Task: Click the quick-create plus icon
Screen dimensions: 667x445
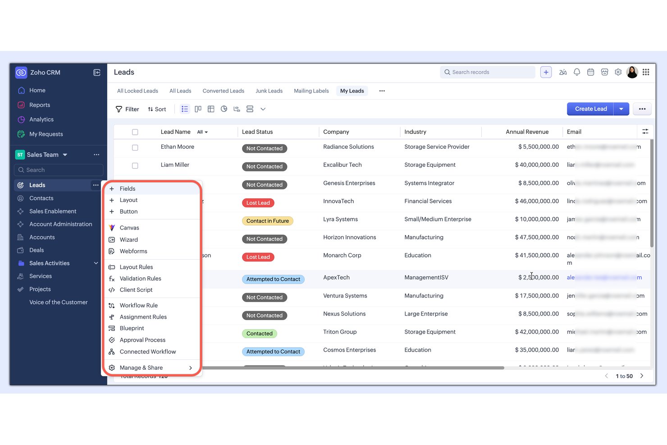Action: (x=546, y=72)
